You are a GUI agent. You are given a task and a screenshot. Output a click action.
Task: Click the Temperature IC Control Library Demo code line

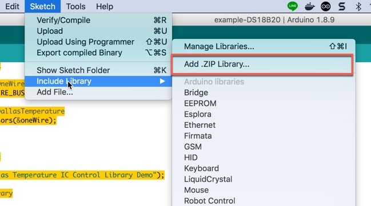click(x=82, y=175)
